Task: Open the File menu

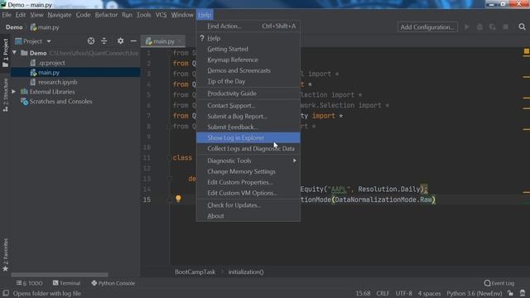Action: (x=7, y=15)
